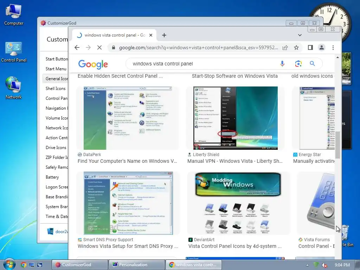Click the muted volume tray icon
The width and height of the screenshot is (360, 270).
click(x=324, y=265)
